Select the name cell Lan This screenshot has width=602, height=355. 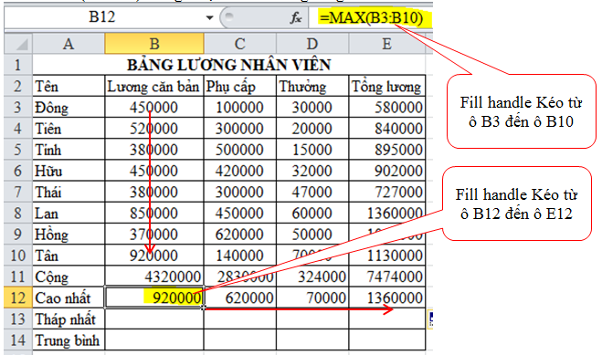pos(69,214)
